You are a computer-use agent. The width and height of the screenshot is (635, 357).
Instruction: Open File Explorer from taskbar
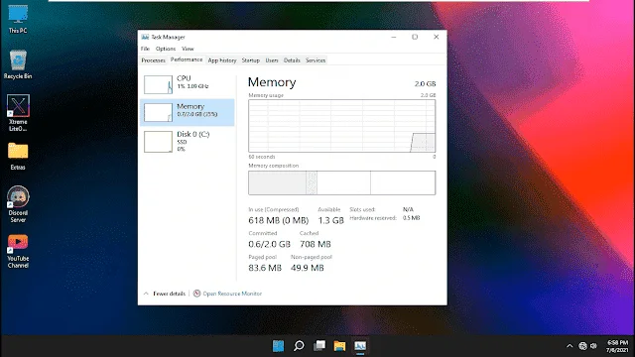pos(339,346)
